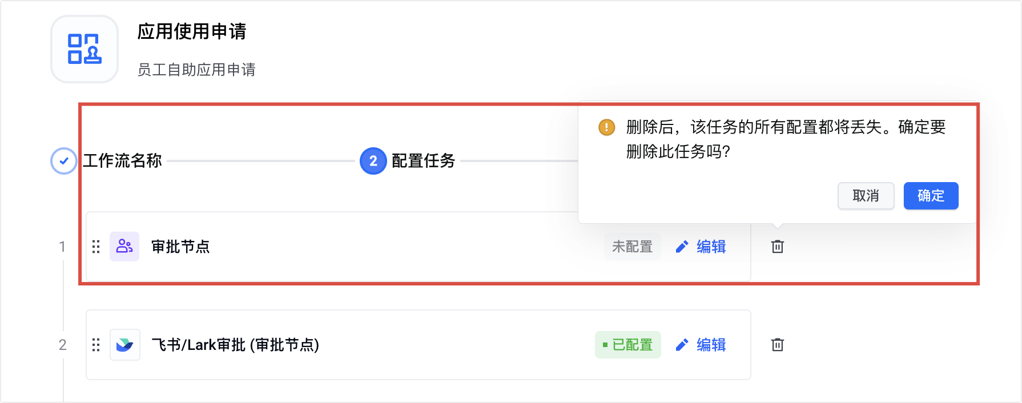Screen dimensions: 1022x403
Task: Click the 飞书/Lark bird logo icon
Action: point(125,345)
